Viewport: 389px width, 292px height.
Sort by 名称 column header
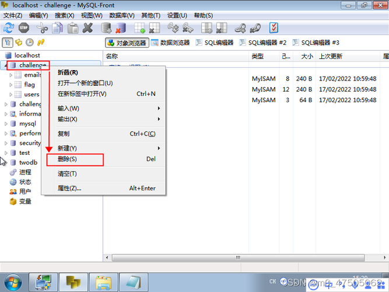click(176, 57)
